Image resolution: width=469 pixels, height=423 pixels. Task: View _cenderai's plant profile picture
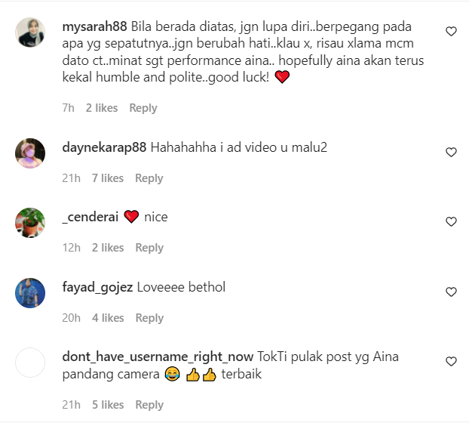[x=30, y=223]
